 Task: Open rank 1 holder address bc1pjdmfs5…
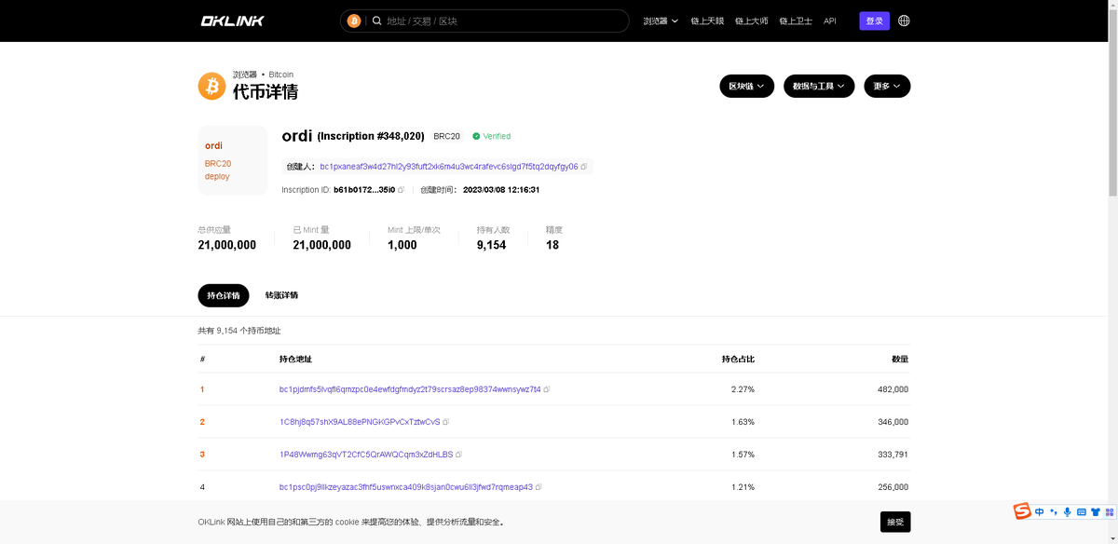click(410, 389)
